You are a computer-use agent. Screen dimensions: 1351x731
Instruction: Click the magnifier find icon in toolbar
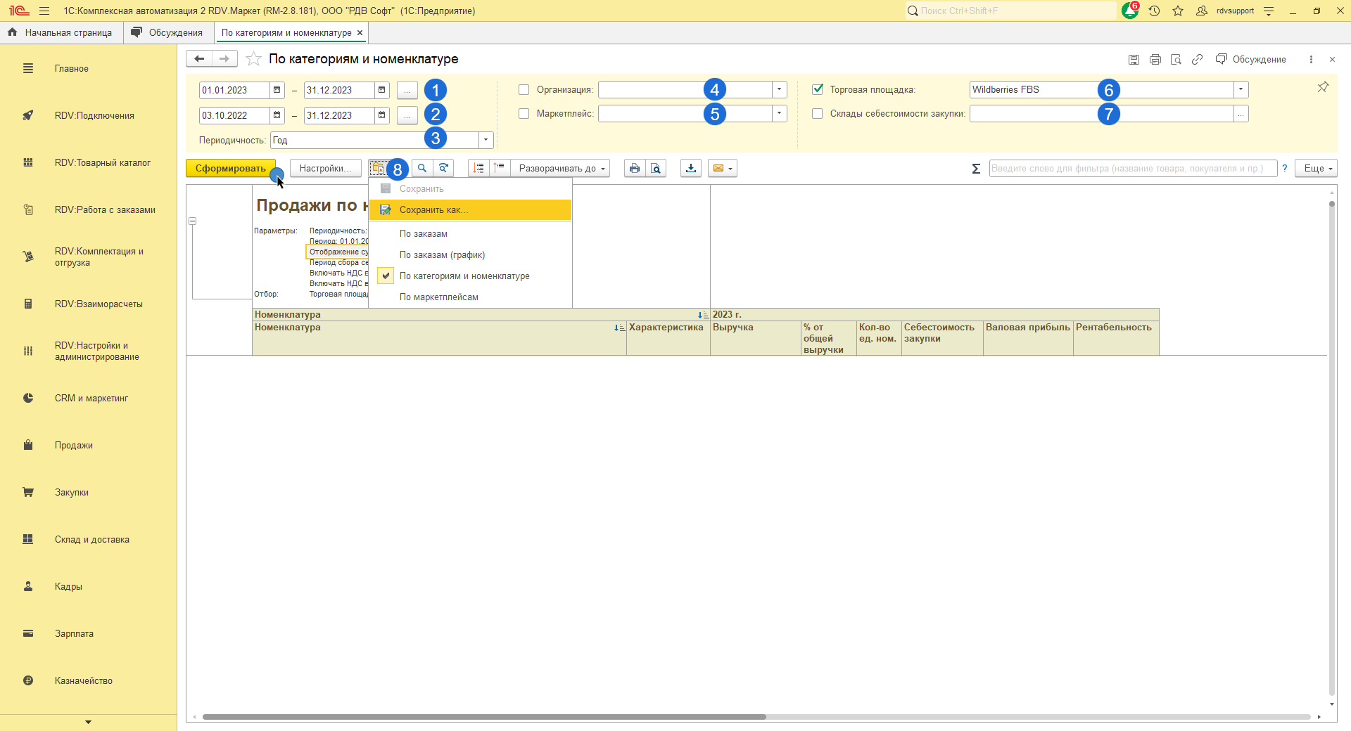(422, 169)
